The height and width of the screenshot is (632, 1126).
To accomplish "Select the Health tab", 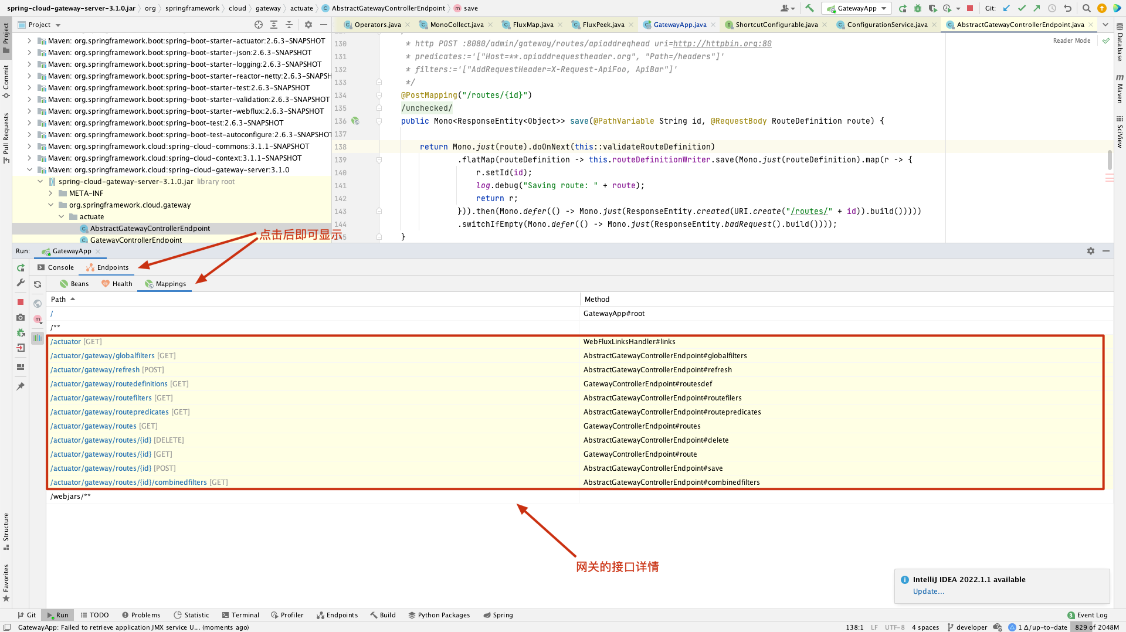I will [117, 284].
